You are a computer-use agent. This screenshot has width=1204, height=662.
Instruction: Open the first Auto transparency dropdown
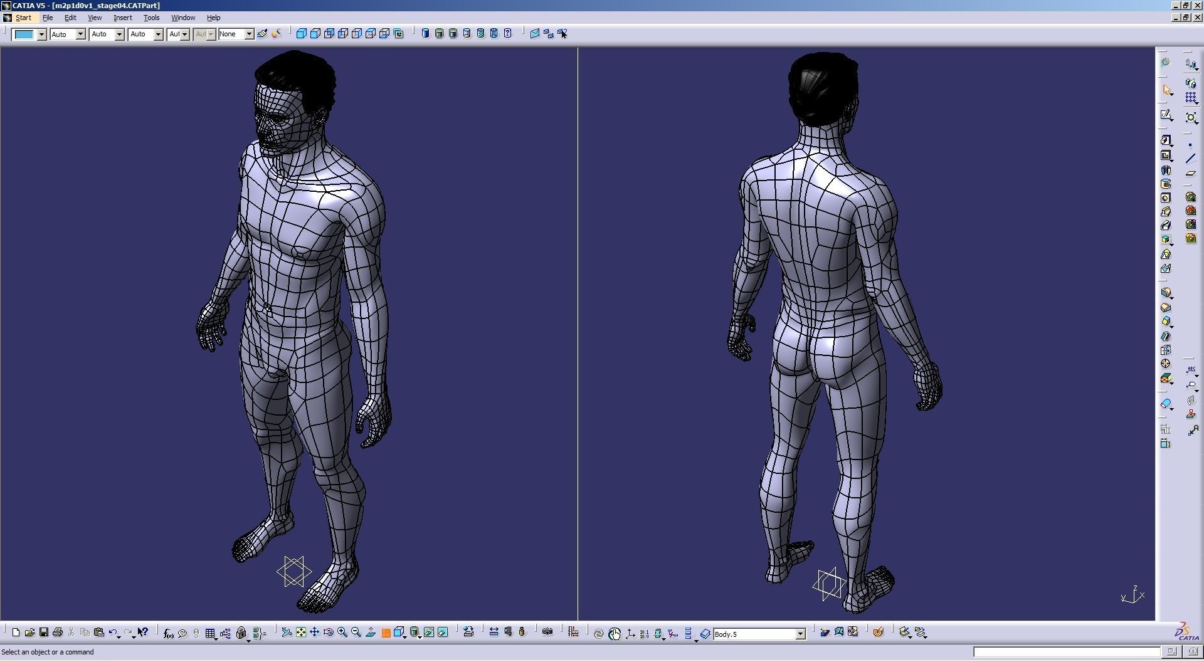point(80,34)
